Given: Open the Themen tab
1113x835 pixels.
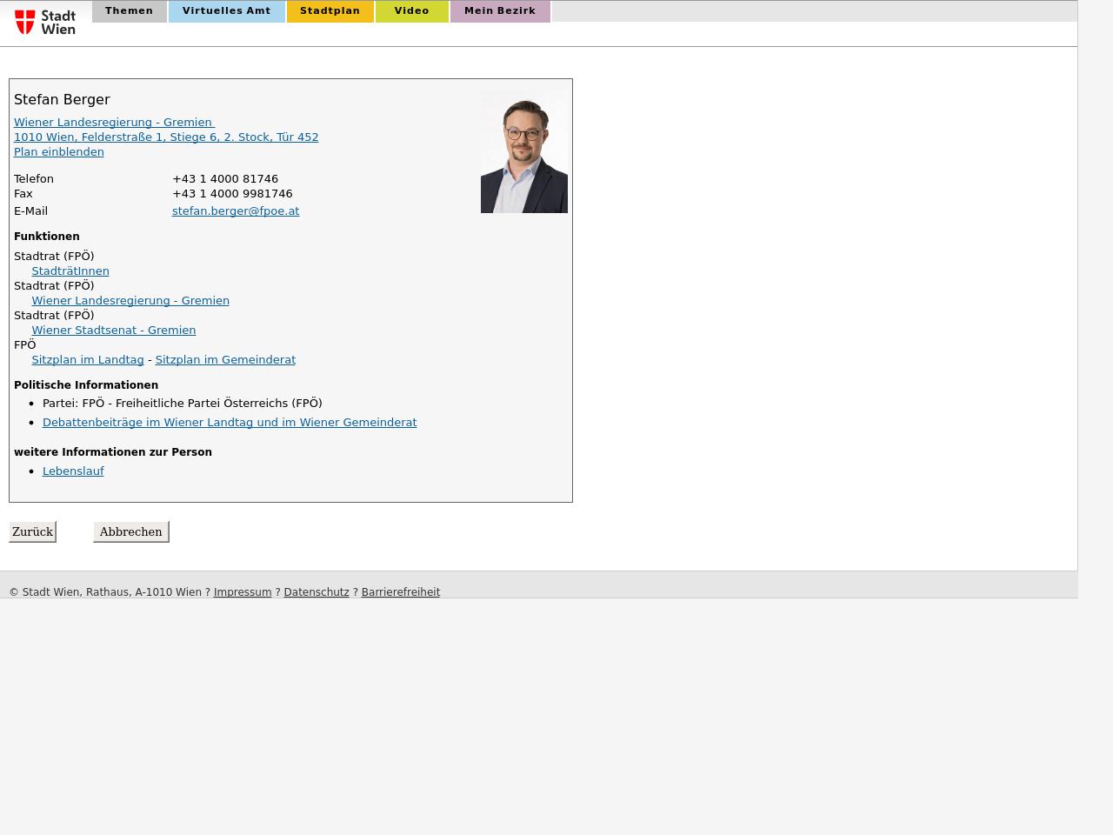Looking at the screenshot, I should coord(129,11).
